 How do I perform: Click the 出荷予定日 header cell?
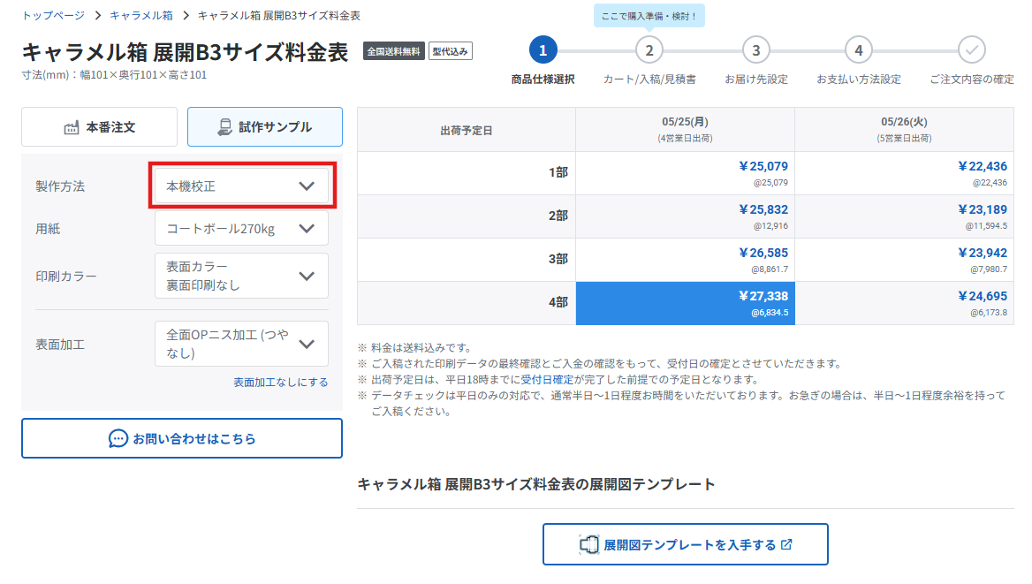click(x=467, y=130)
